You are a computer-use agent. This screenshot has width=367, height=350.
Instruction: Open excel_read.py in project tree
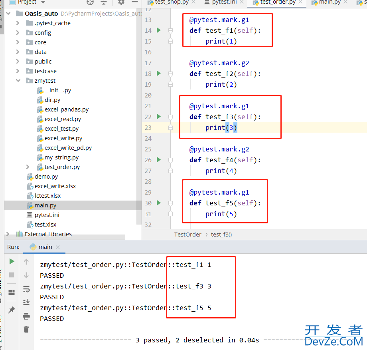point(63,119)
